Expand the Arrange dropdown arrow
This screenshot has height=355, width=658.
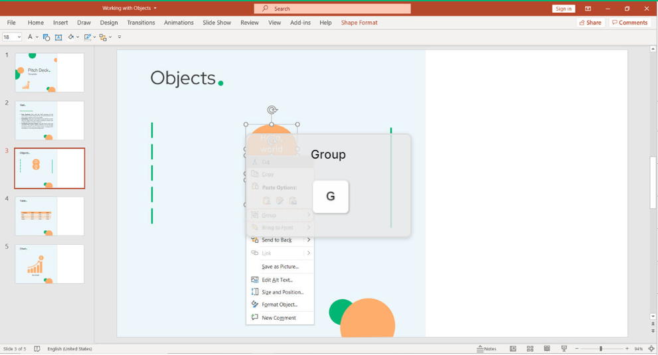coord(110,37)
